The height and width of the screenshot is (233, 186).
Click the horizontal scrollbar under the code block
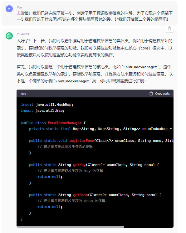pos(70,227)
